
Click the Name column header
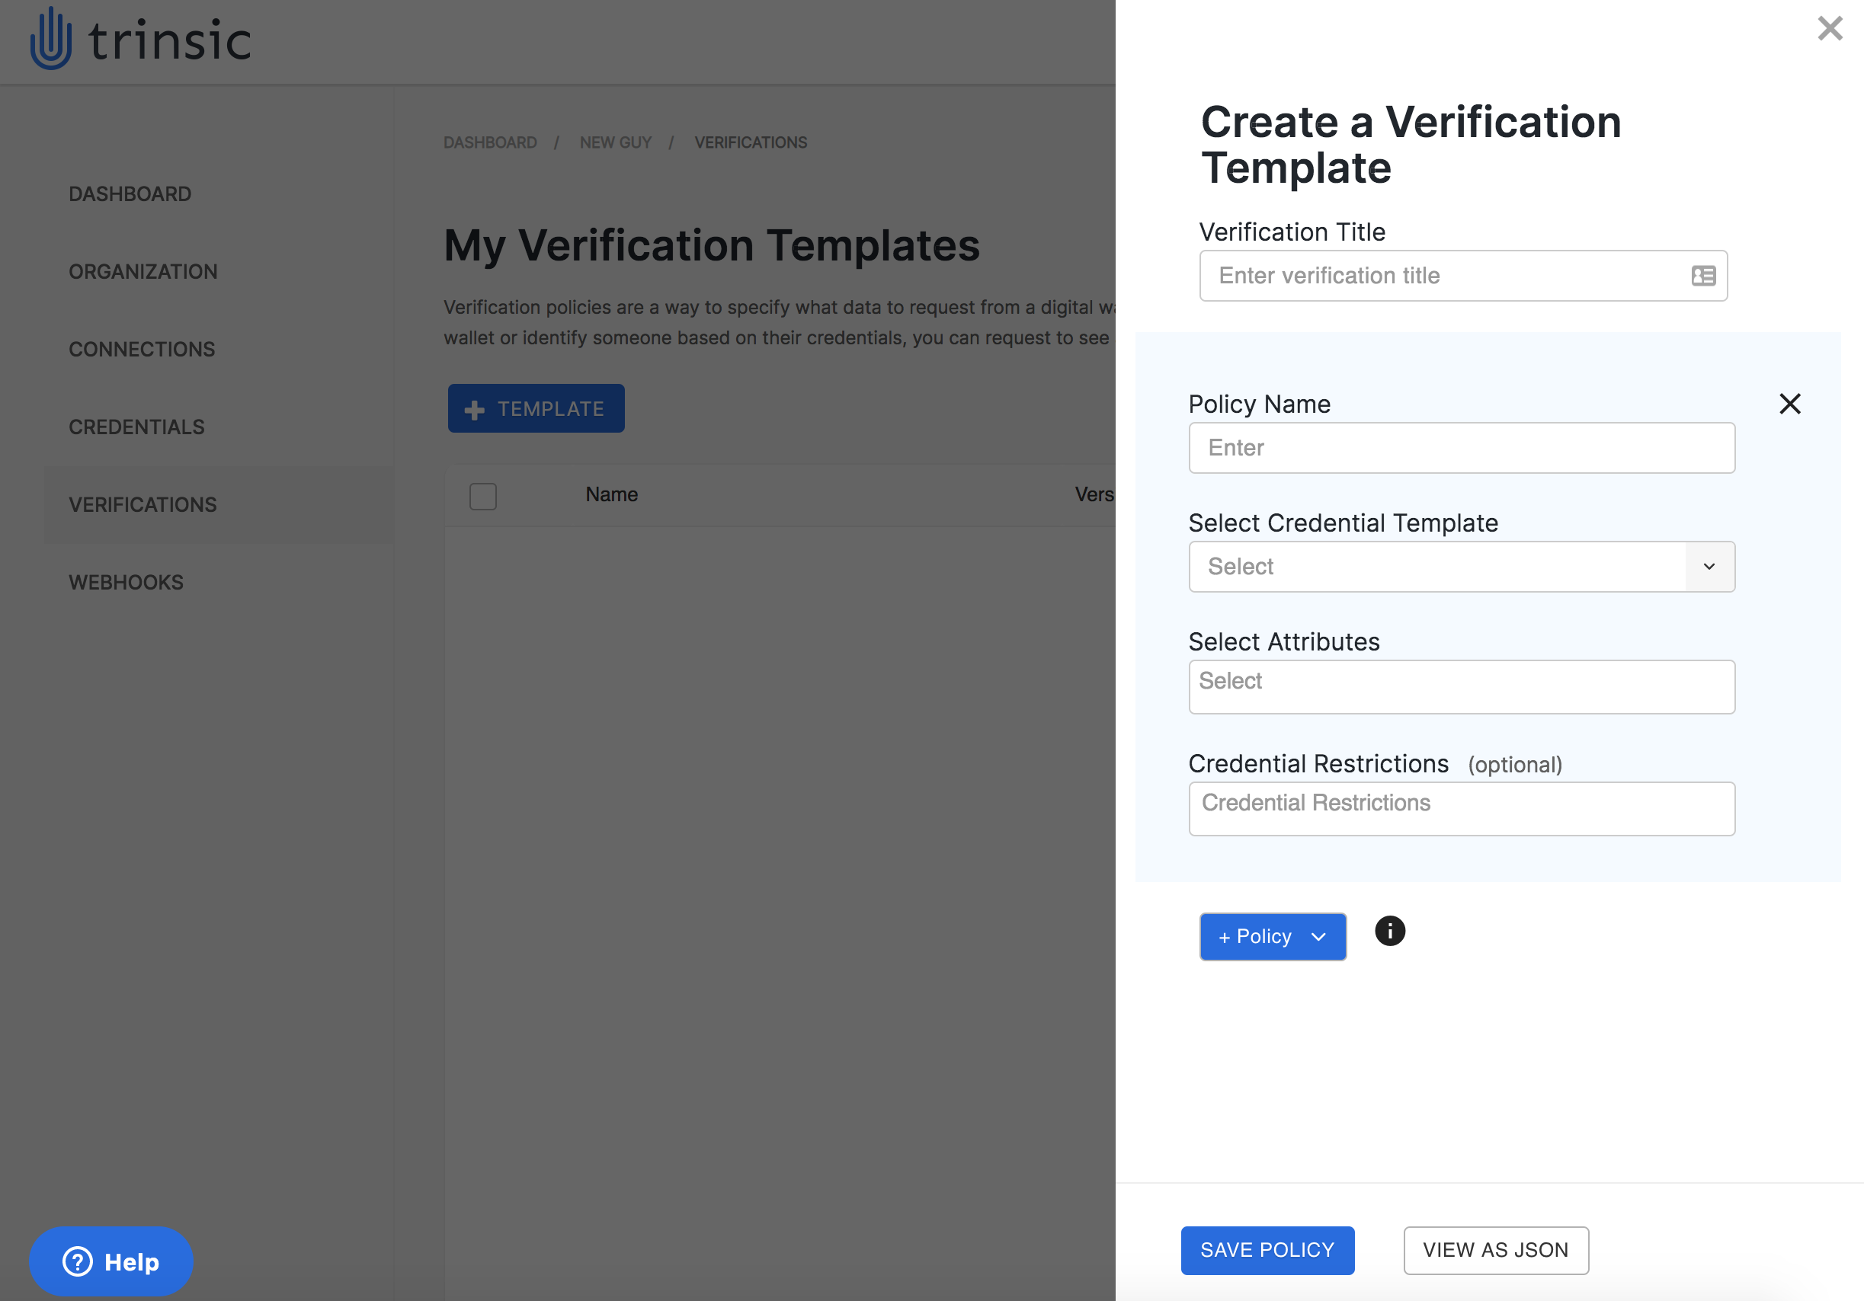611,494
